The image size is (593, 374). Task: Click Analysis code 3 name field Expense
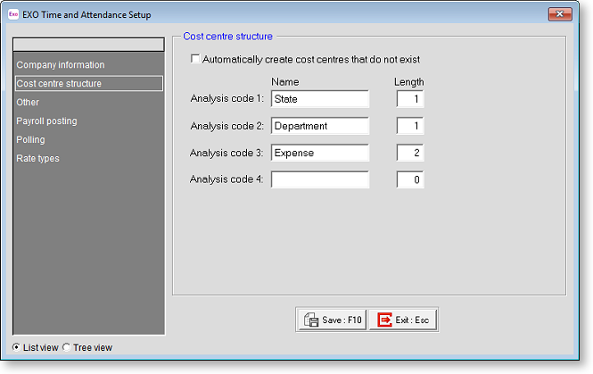click(x=319, y=153)
